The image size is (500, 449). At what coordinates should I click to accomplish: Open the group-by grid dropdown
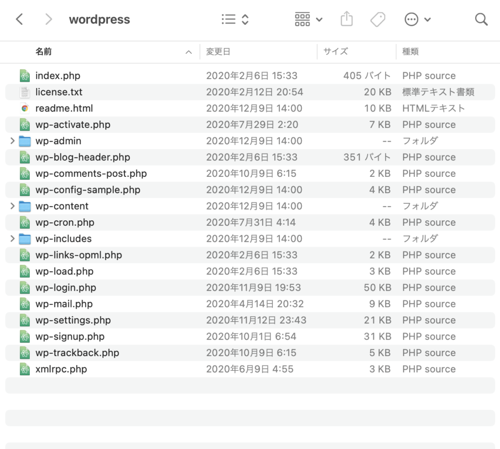coord(309,20)
